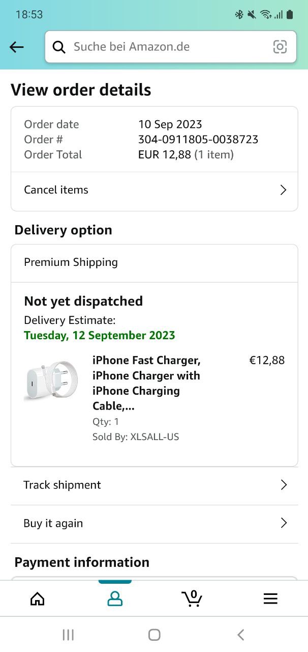The image size is (308, 652).
Task: Open iPhone Fast Charger product title
Action: (x=146, y=383)
